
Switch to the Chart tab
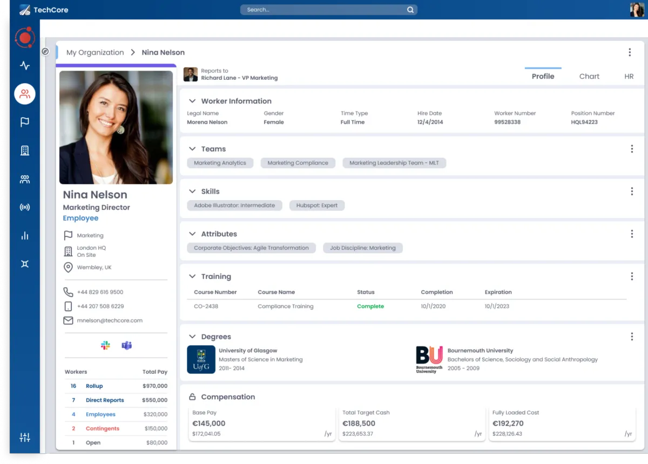(x=589, y=77)
